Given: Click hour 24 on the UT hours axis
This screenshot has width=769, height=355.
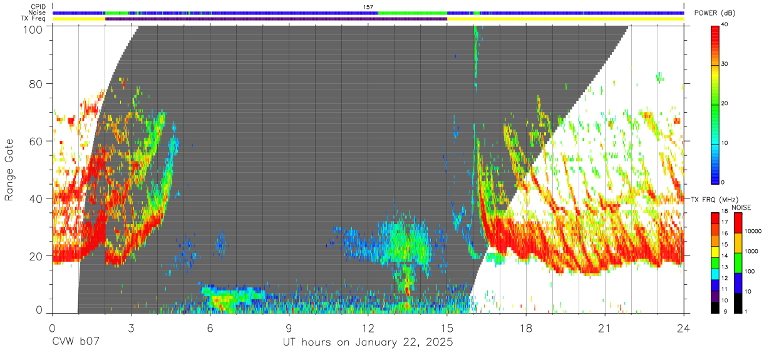Looking at the screenshot, I should pyautogui.click(x=683, y=328).
